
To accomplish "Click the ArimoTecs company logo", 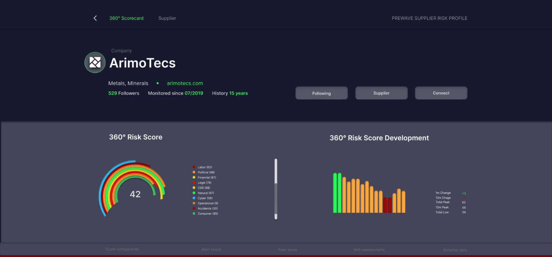I will pos(95,63).
